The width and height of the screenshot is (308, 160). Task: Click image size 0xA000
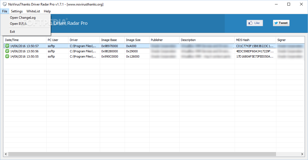[x=131, y=46]
